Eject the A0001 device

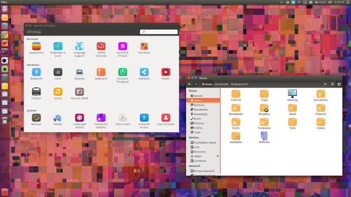click(x=218, y=156)
